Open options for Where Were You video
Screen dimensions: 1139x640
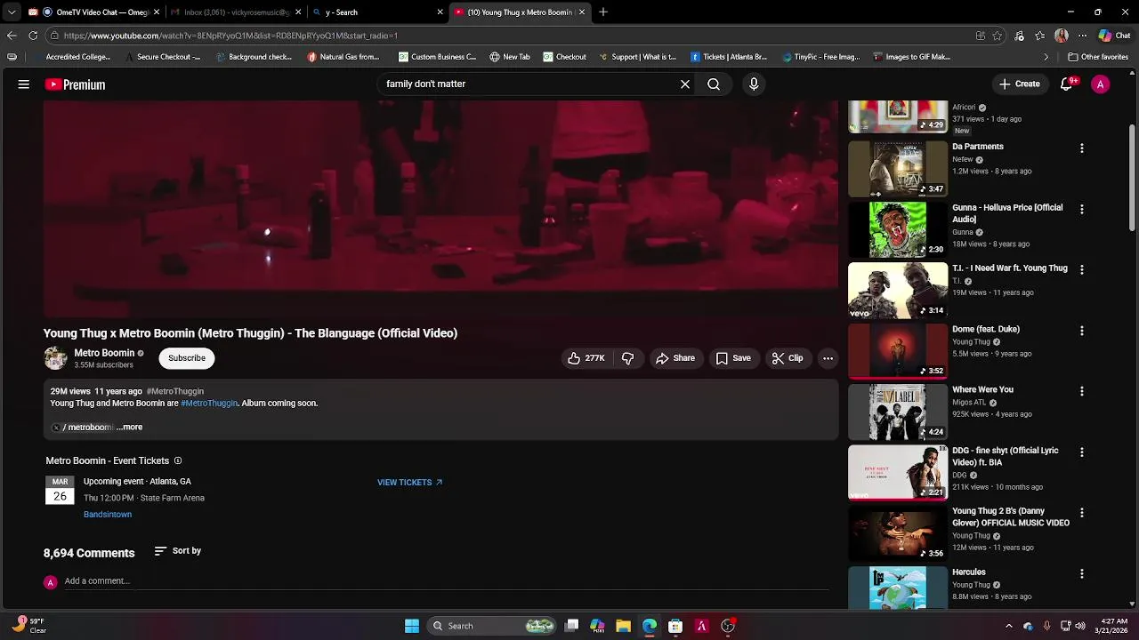pos(1082,391)
